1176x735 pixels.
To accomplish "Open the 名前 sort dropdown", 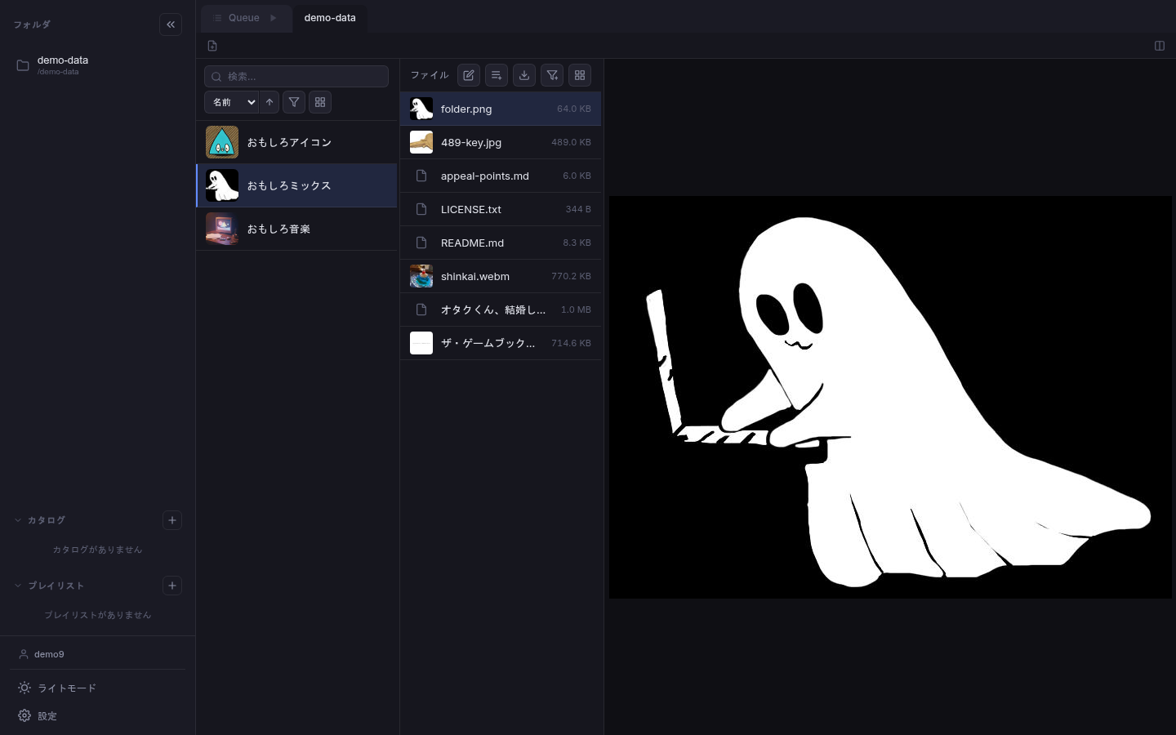I will 231,102.
